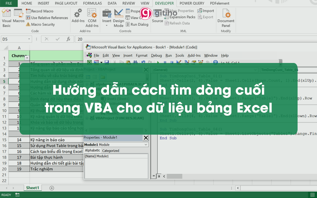Open the FILE ribbon tab
Screen dimensions: 317x198
[x=9, y=3]
